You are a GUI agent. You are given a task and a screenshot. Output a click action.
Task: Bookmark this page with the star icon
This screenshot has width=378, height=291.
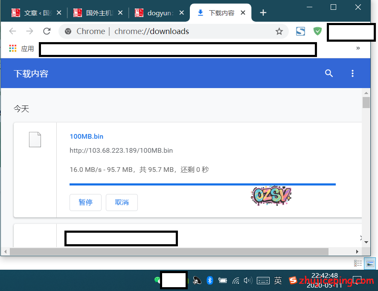279,31
